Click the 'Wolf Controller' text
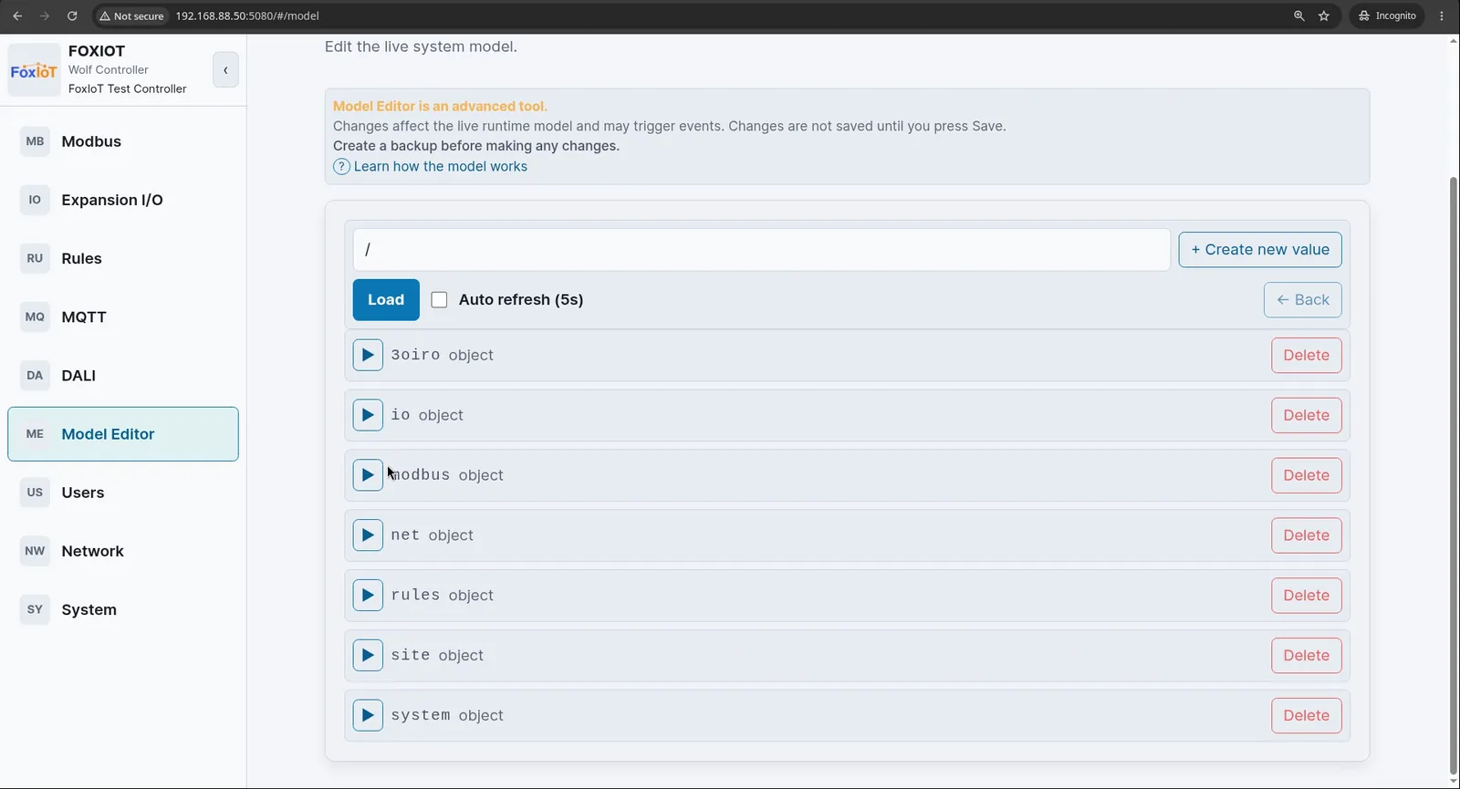 tap(108, 69)
